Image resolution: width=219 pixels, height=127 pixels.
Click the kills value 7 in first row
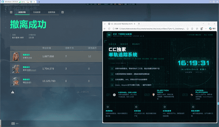[x=66, y=56]
